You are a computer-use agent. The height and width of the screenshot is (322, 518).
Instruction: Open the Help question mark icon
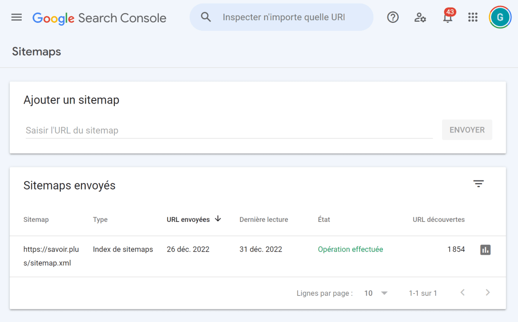pos(393,17)
